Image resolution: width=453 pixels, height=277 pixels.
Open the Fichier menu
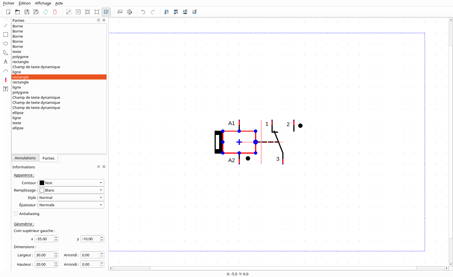pos(8,3)
